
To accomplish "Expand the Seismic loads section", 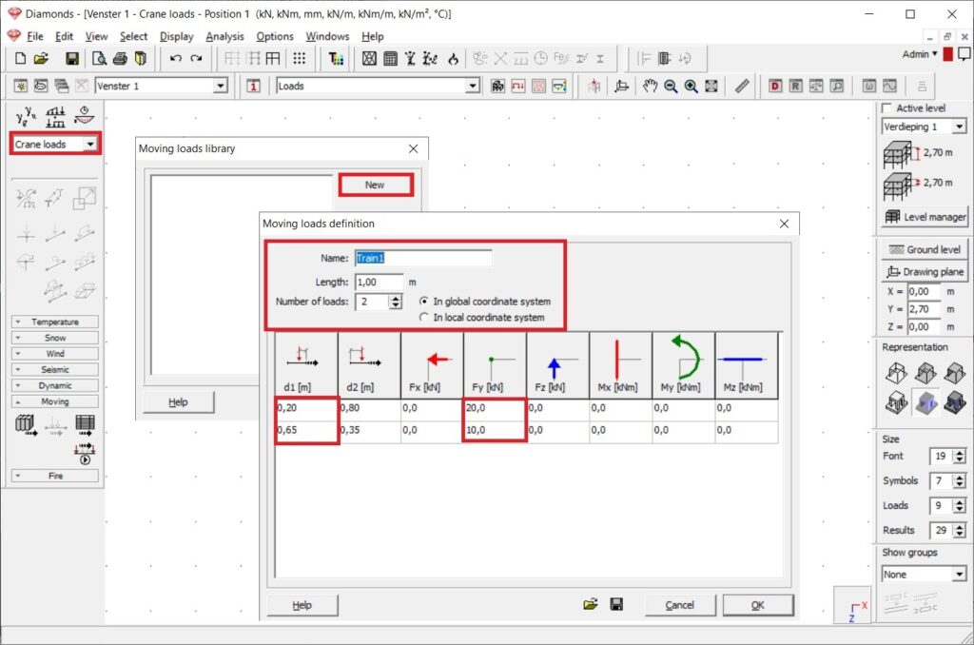I will [x=54, y=370].
